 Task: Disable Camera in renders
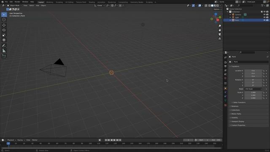point(267,14)
